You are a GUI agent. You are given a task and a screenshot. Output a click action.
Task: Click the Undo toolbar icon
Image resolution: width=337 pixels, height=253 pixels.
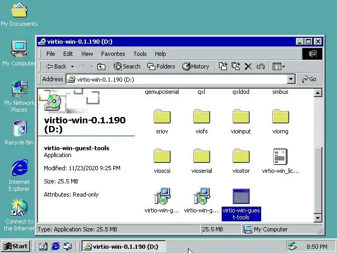point(261,66)
